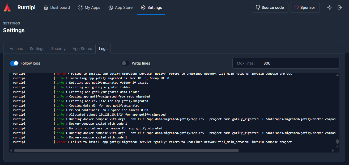
Task: Log out using the exit icon
Action: tap(340, 7)
